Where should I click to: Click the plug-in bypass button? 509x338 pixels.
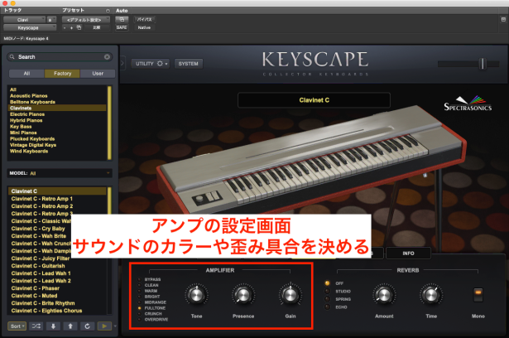(x=144, y=20)
